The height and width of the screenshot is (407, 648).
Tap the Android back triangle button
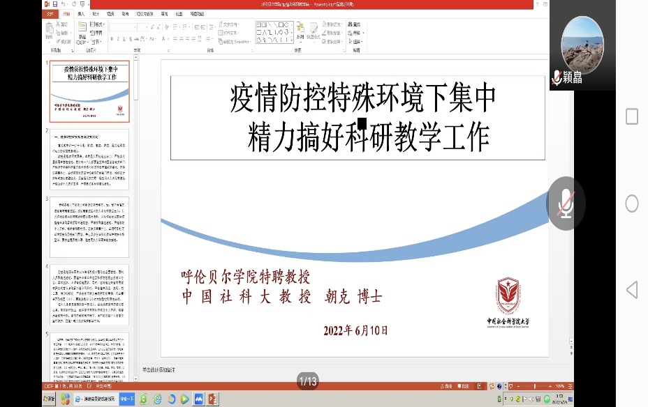pos(631,290)
